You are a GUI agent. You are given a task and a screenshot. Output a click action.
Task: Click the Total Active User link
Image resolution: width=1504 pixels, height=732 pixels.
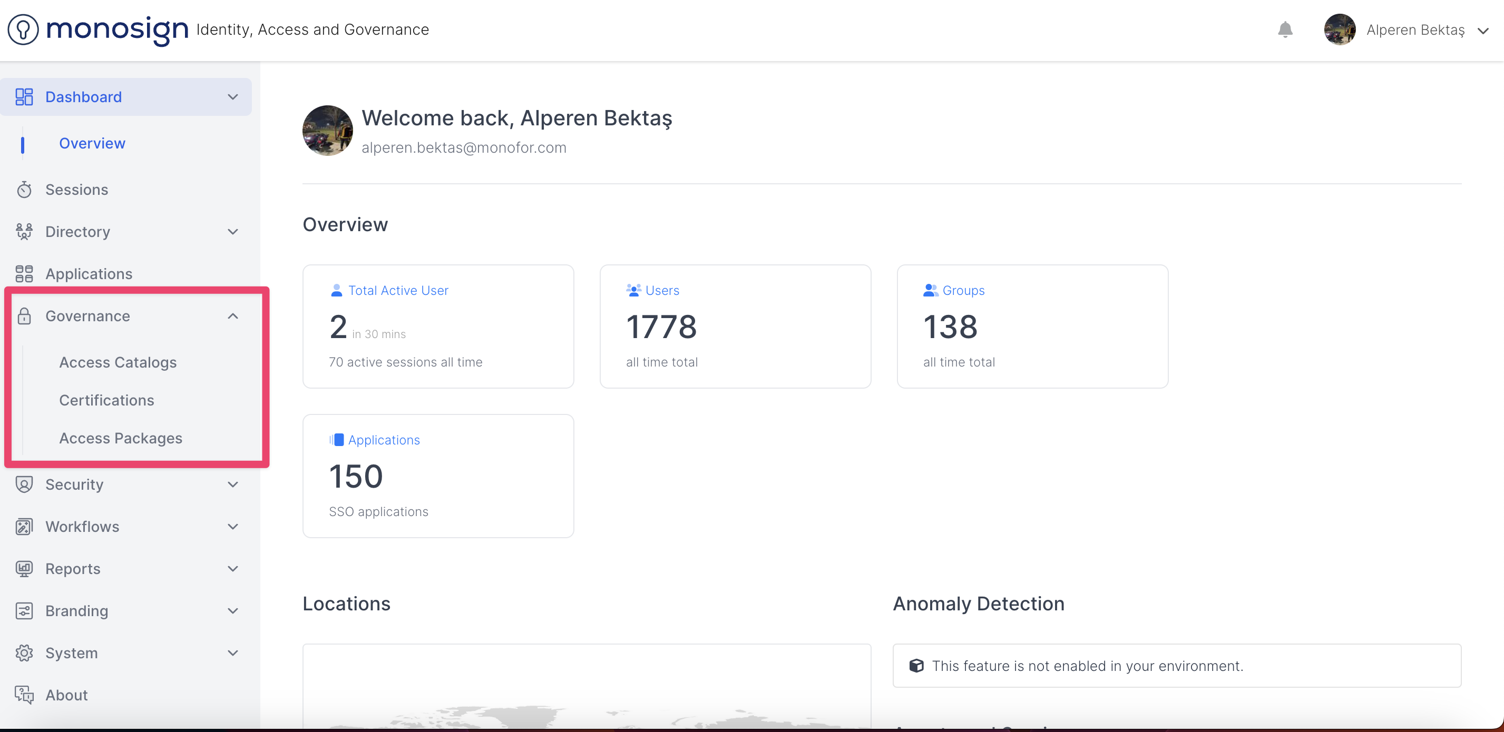[x=398, y=291]
